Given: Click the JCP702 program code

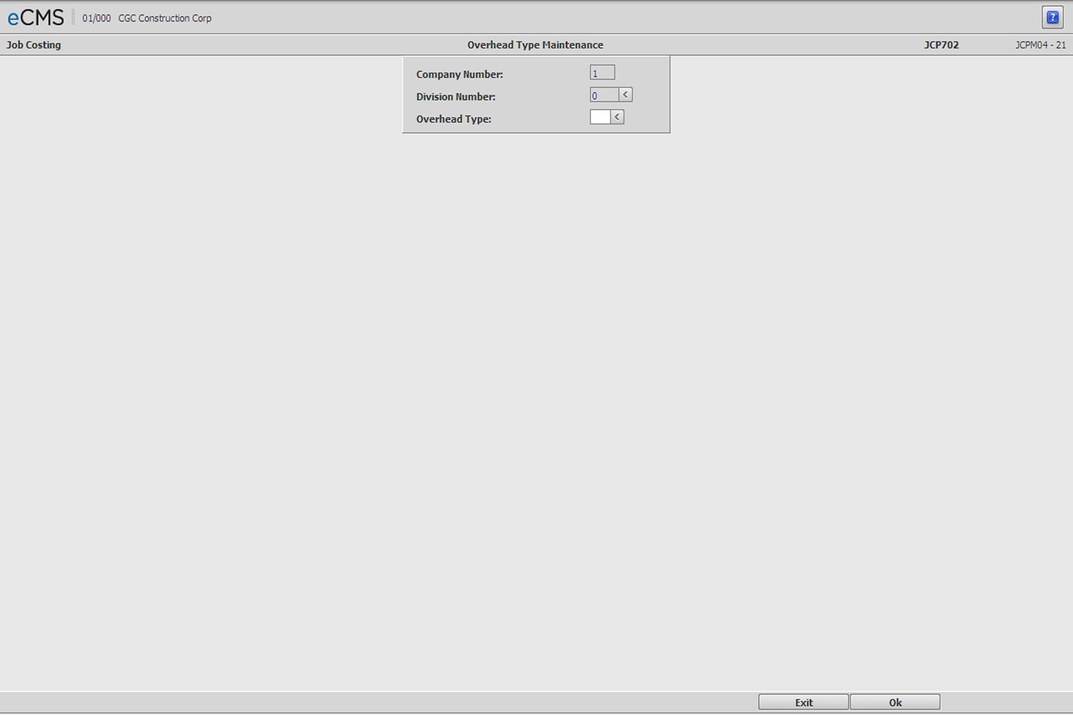Looking at the screenshot, I should coord(941,45).
